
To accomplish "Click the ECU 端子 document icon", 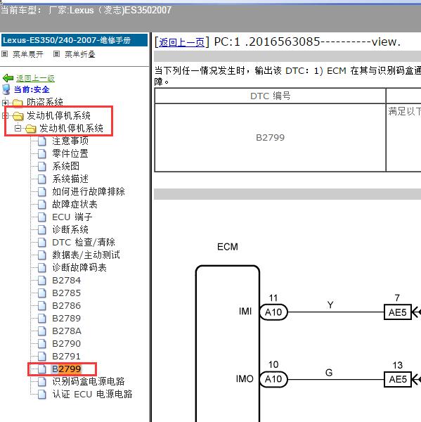I will click(x=42, y=217).
